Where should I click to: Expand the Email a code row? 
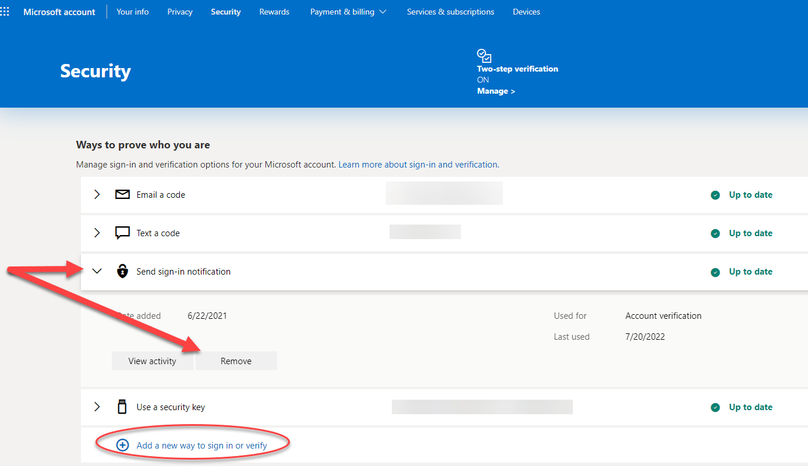(x=97, y=195)
